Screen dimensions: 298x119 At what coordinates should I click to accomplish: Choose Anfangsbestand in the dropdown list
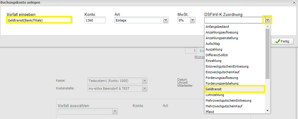(235, 27)
